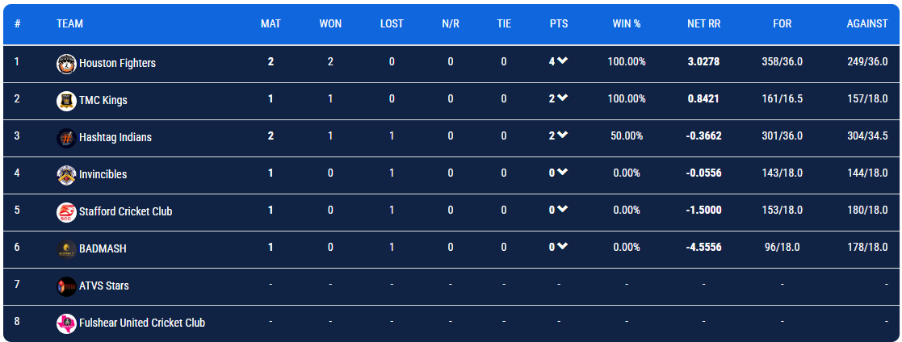Sort table by NET RR column header
The width and height of the screenshot is (902, 342).
pos(703,24)
